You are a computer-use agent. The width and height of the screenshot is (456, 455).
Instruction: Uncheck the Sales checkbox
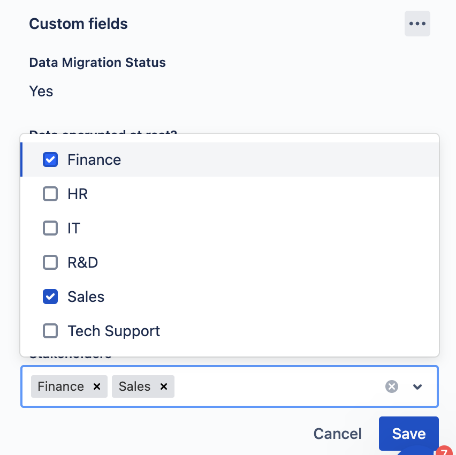coord(50,297)
